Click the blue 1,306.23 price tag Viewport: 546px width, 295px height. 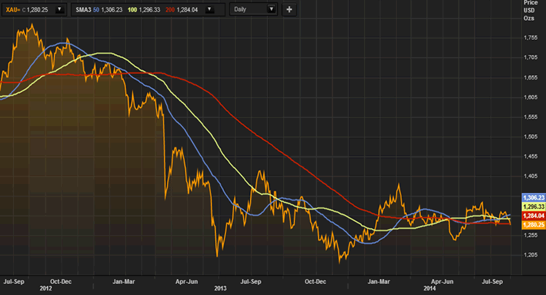click(x=532, y=196)
